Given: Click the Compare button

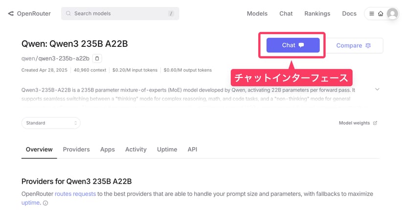Looking at the screenshot, I should [x=354, y=45].
